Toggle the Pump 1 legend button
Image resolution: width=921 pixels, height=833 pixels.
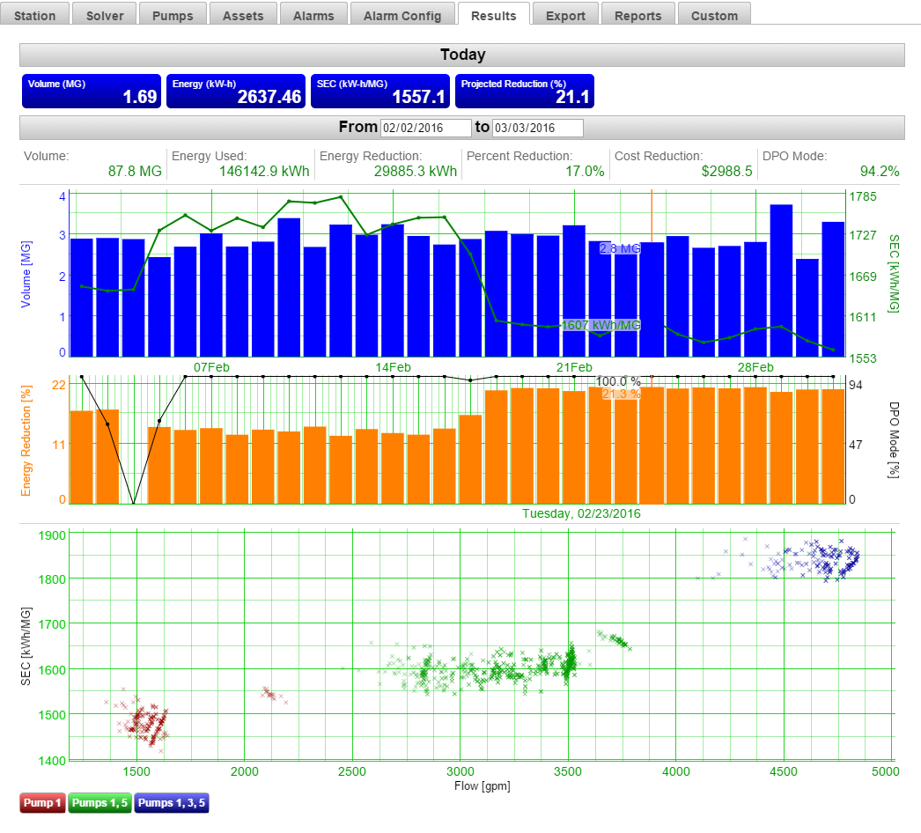click(42, 803)
